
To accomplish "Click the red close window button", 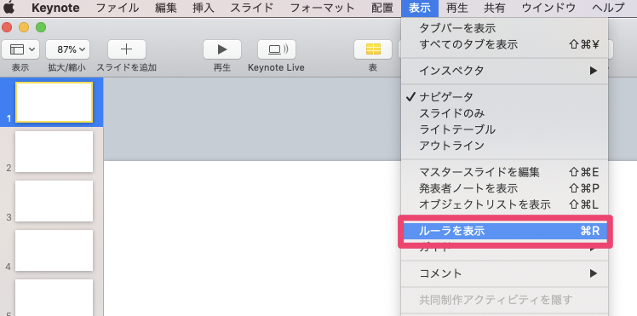I will 7,27.
